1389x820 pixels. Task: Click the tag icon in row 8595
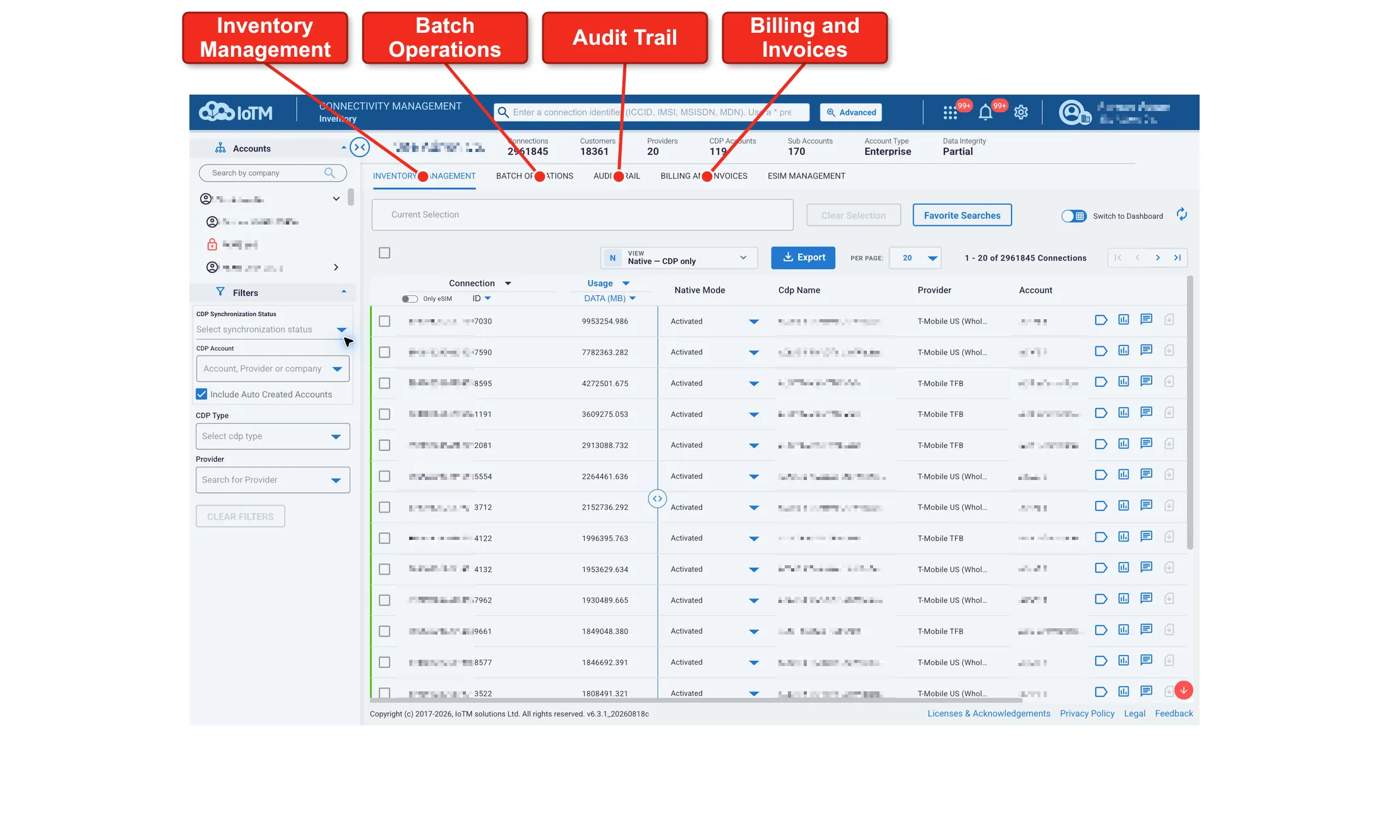1101,382
